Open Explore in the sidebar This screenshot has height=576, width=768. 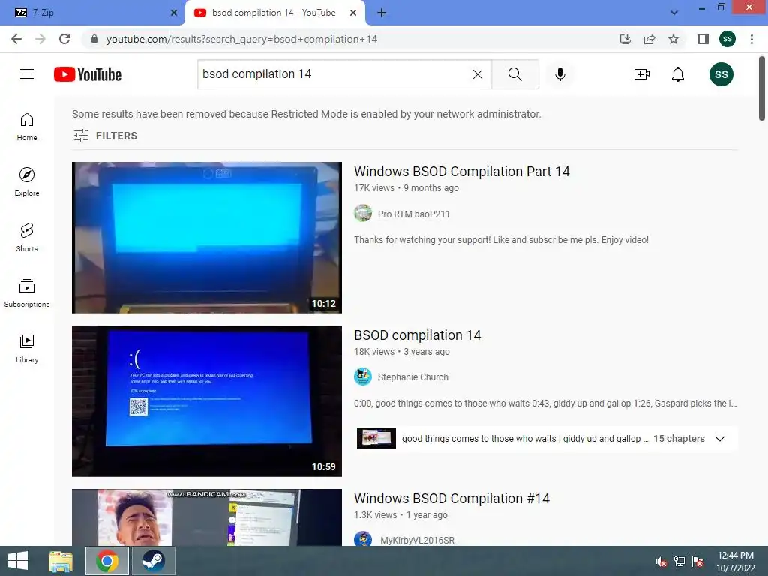(27, 182)
